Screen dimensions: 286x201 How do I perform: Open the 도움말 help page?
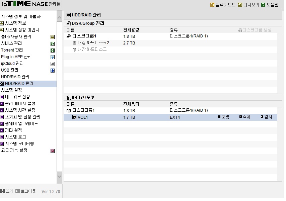coord(270,5)
